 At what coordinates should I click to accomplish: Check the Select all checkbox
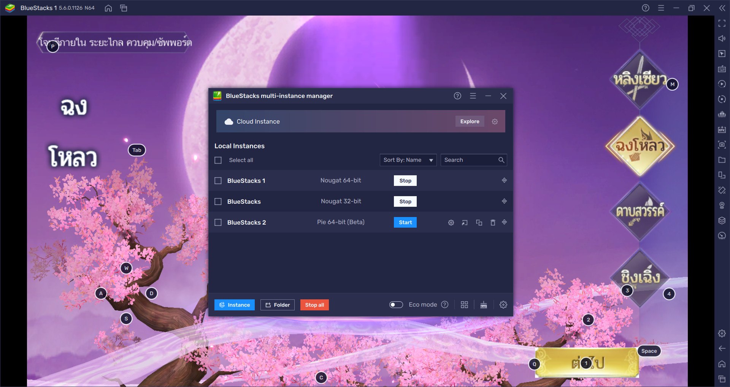[x=218, y=160]
